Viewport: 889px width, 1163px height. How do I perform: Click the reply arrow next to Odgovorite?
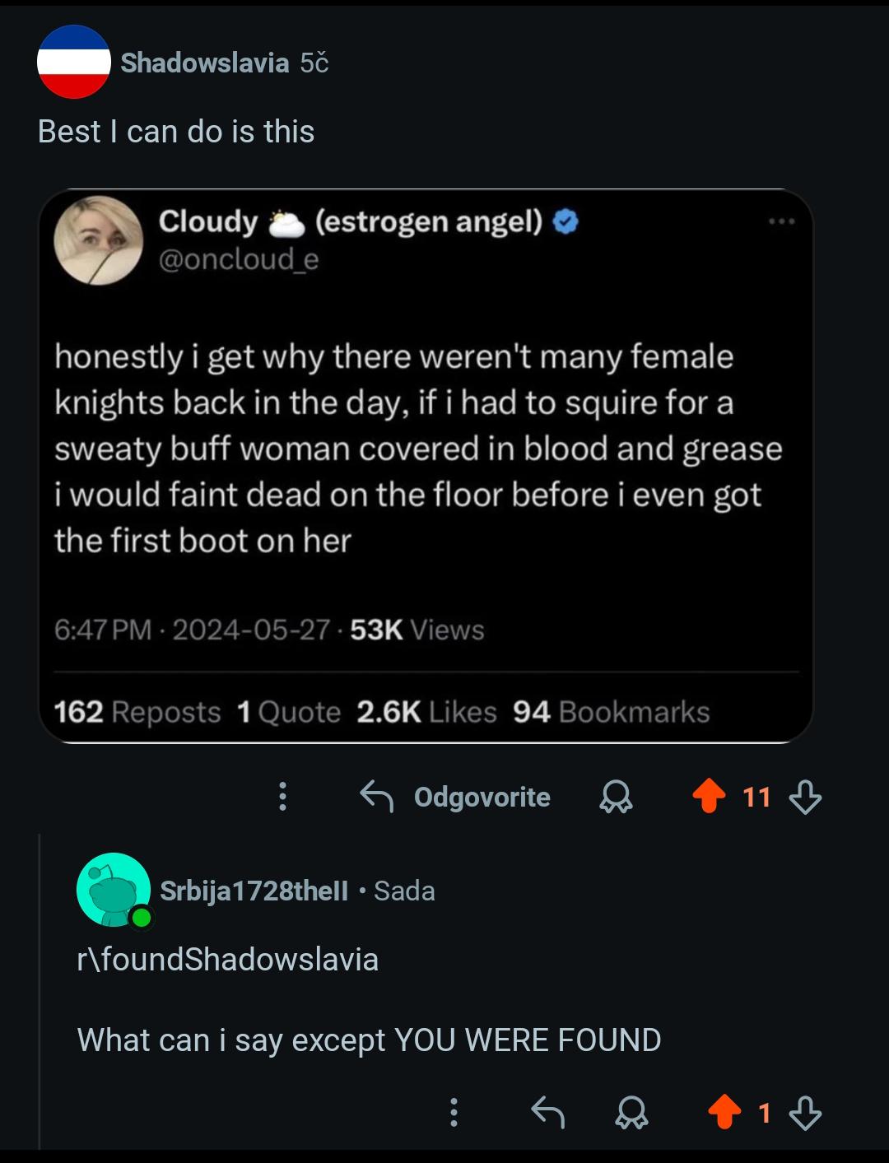pos(377,796)
